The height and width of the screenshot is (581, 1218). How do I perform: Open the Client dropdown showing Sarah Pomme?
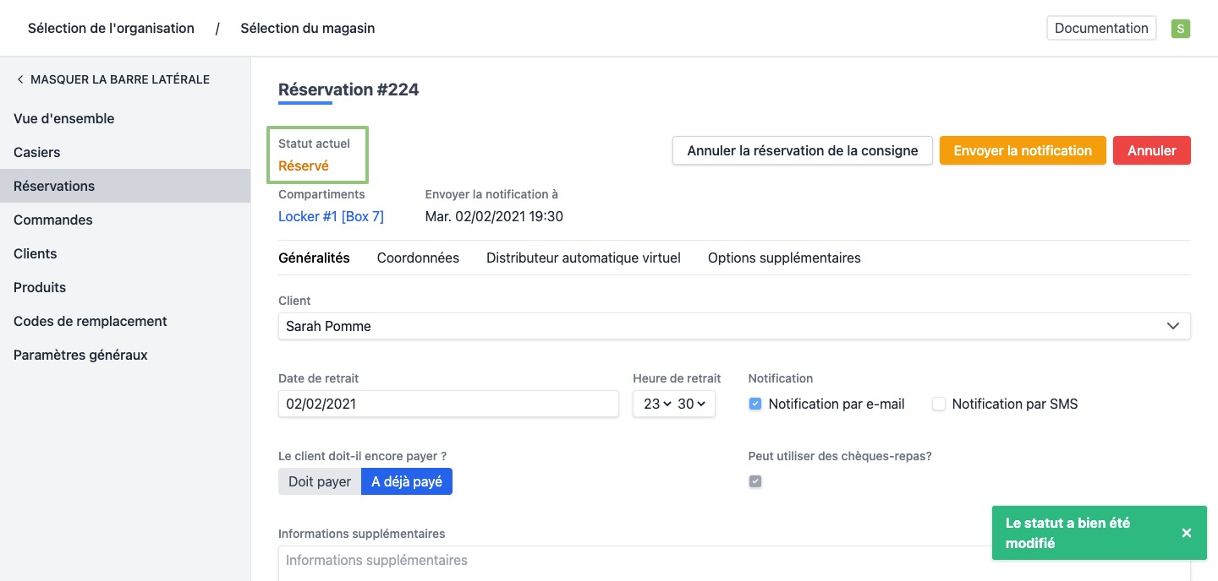click(733, 326)
